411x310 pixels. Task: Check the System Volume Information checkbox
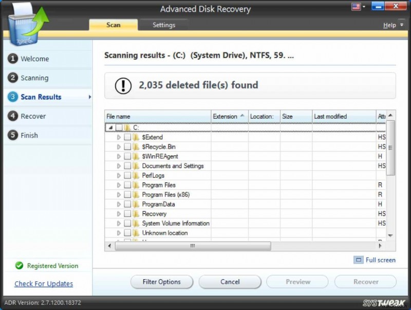pyautogui.click(x=128, y=223)
